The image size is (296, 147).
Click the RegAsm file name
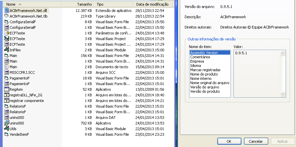tap(16, 89)
